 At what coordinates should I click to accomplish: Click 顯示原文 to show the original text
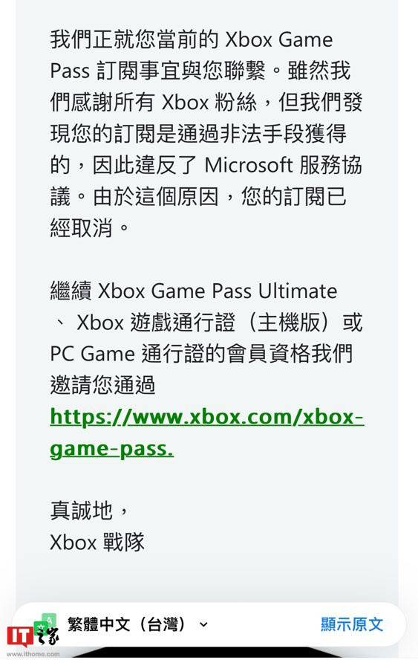coord(352,624)
